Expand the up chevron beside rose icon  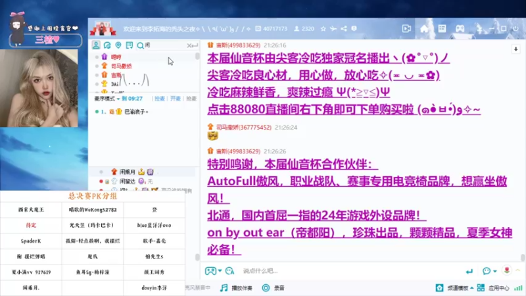click(518, 270)
